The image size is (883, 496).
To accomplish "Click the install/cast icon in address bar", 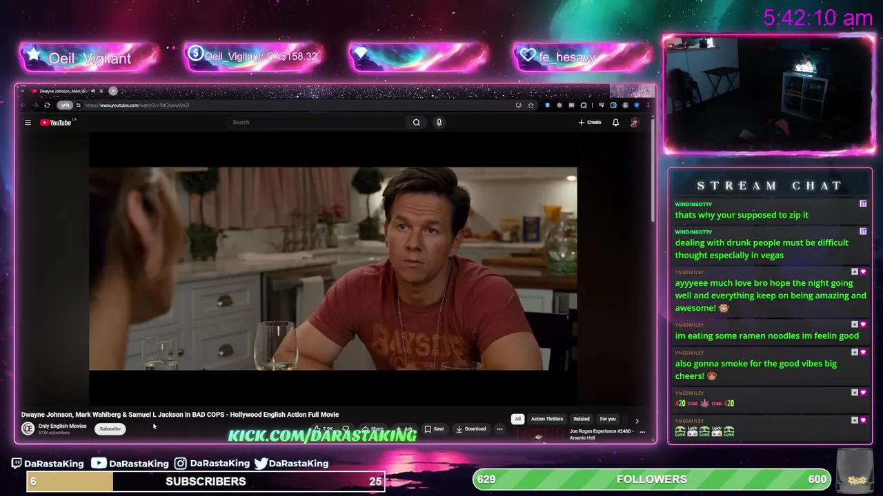I will point(518,105).
